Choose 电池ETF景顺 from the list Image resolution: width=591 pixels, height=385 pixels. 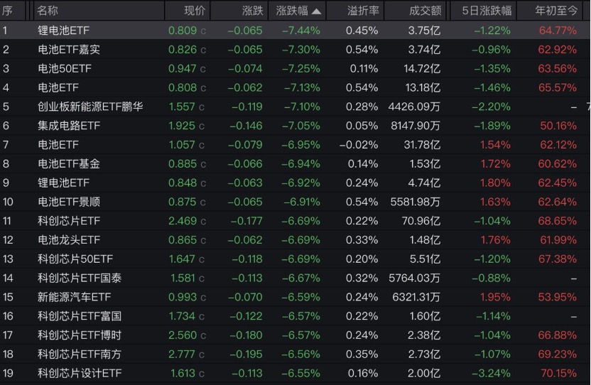pyautogui.click(x=68, y=202)
